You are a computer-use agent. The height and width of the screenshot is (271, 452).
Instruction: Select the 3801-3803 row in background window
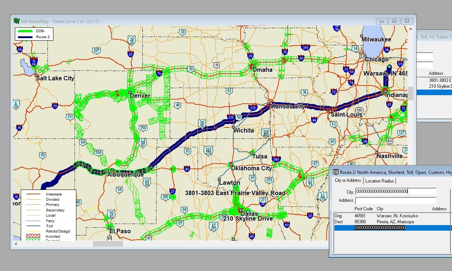(x=434, y=80)
